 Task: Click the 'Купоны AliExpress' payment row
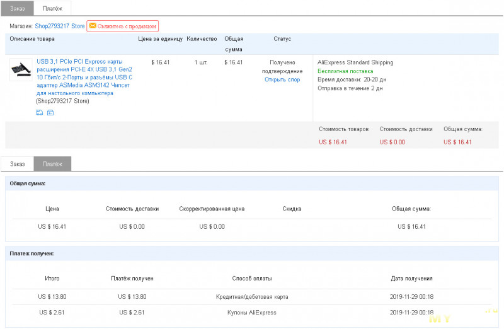251,313
